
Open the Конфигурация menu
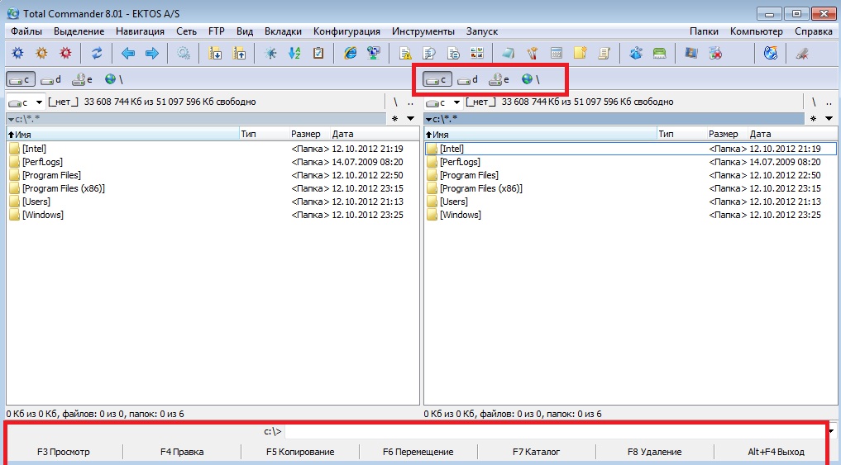click(x=346, y=31)
